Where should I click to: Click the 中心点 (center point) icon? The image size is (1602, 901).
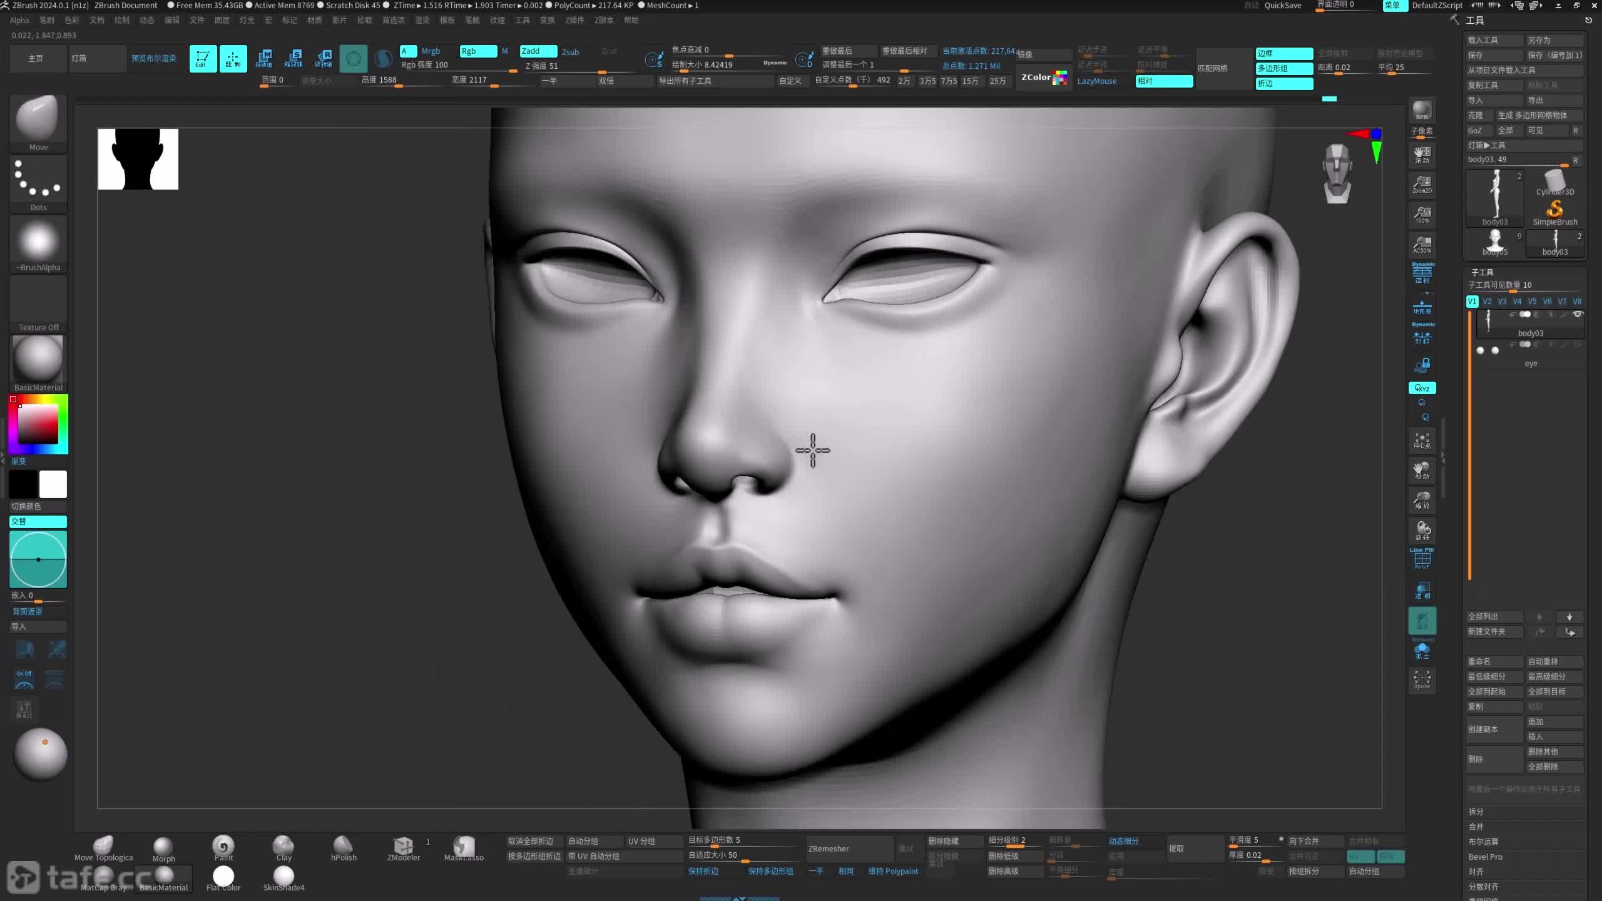(1422, 440)
